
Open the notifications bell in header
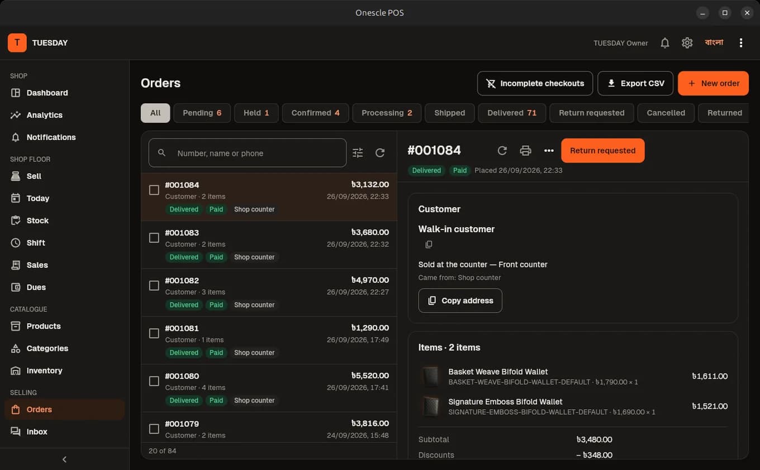pos(665,43)
